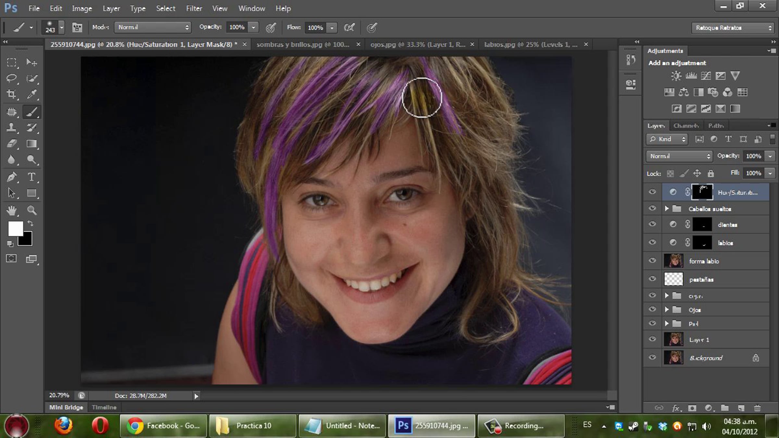Toggle visibility of the dientes layer
The height and width of the screenshot is (438, 779).
[652, 224]
